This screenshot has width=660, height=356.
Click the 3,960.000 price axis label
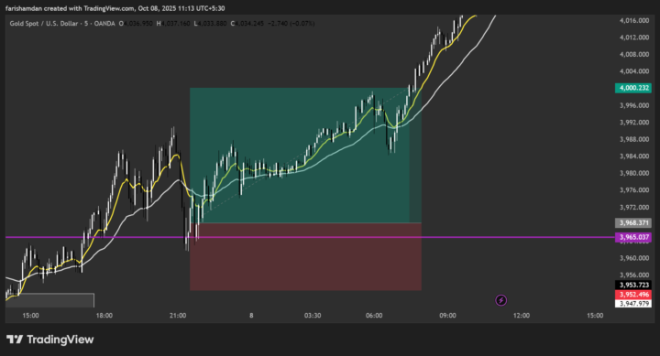[x=634, y=258]
